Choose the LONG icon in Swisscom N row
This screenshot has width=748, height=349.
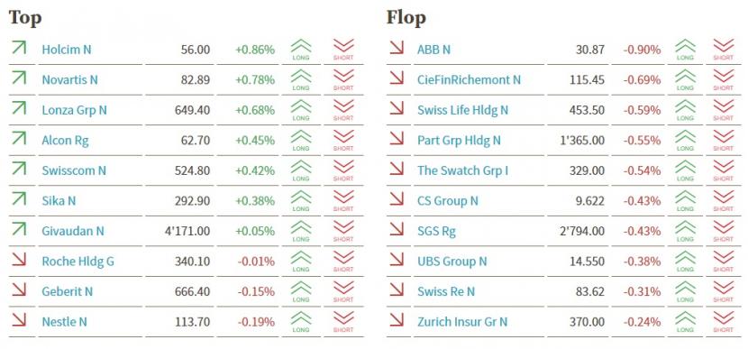pos(300,170)
